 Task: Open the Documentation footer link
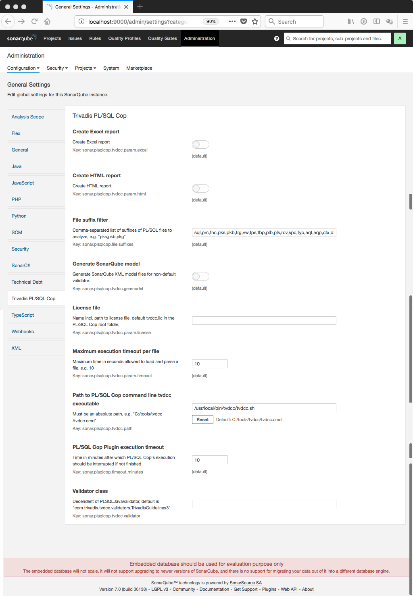point(214,589)
